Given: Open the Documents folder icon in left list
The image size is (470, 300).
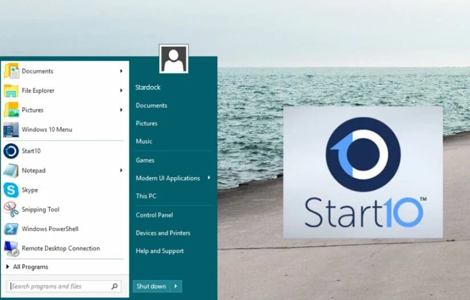Looking at the screenshot, I should (11, 71).
